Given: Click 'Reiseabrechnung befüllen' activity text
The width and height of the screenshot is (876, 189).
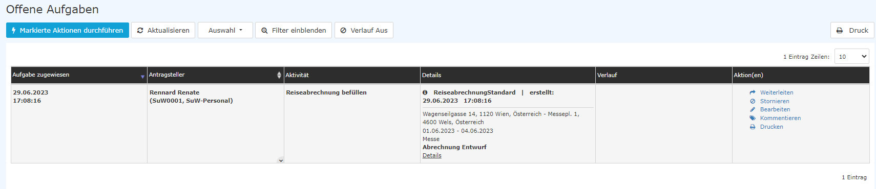Looking at the screenshot, I should click(x=326, y=92).
